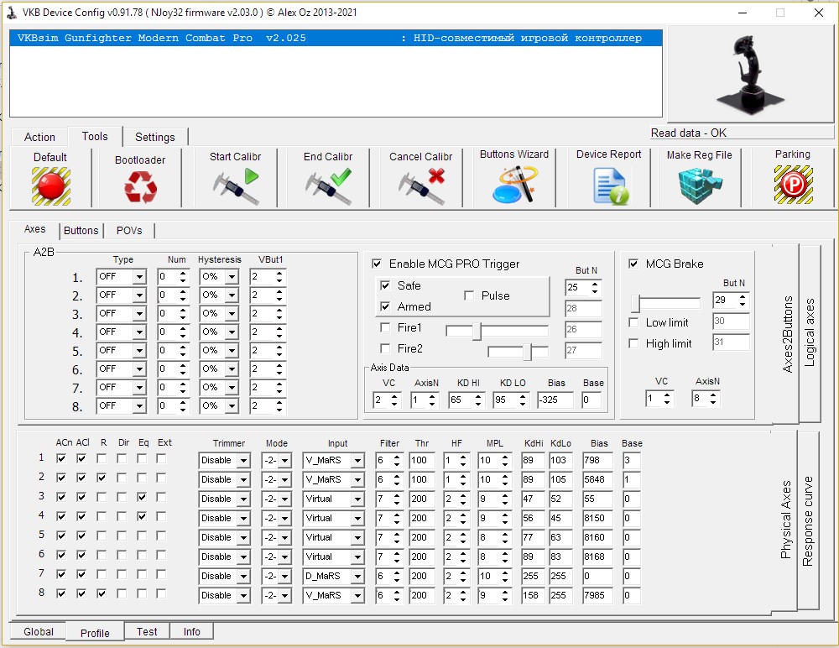The height and width of the screenshot is (648, 839).
Task: Click the Read data - OK status text
Action: point(688,133)
